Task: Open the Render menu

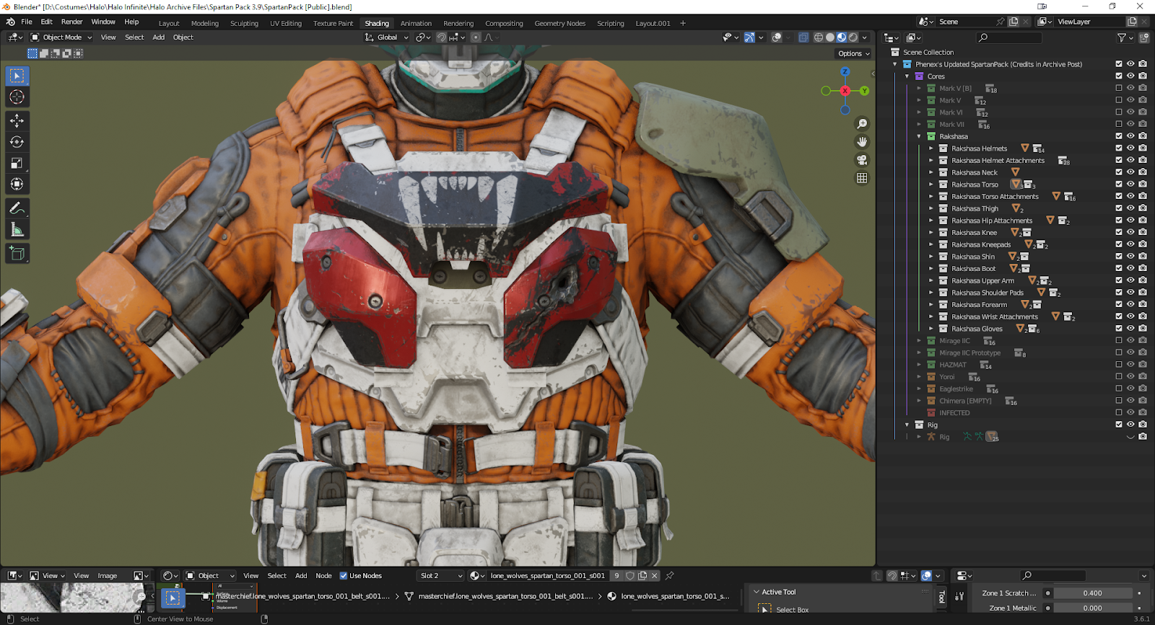Action: tap(71, 22)
